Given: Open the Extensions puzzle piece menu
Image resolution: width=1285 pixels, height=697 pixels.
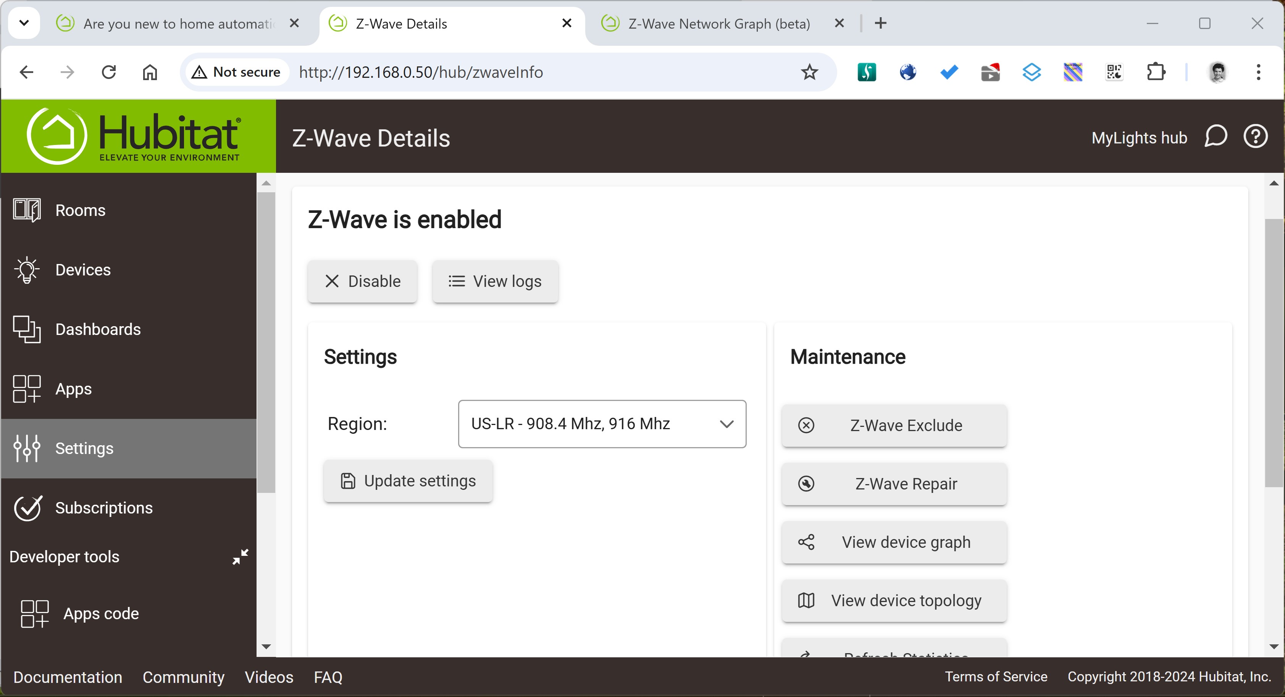Looking at the screenshot, I should point(1156,72).
